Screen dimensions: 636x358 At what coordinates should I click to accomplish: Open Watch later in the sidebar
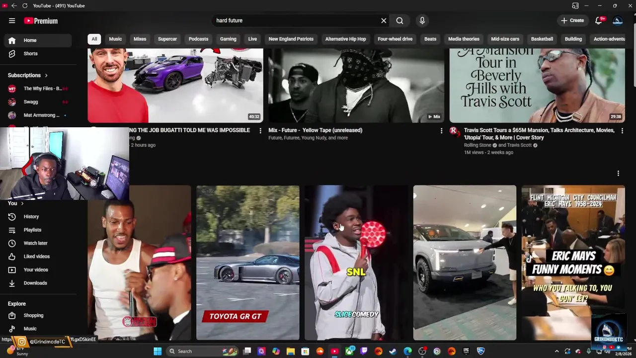click(38, 243)
